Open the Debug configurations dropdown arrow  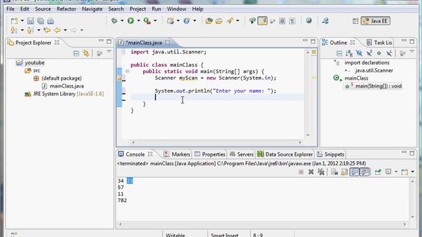point(122,20)
